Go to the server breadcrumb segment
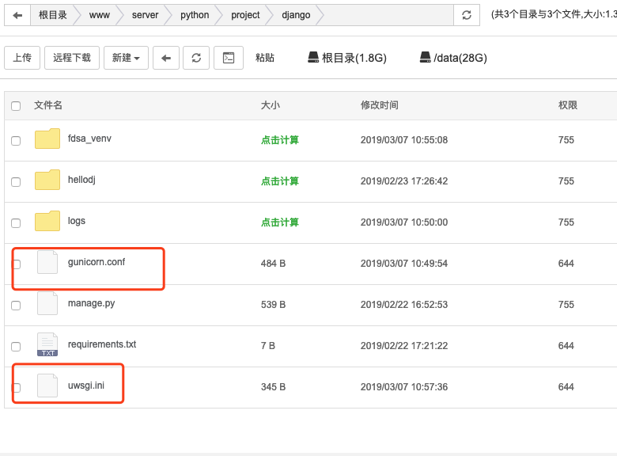The height and width of the screenshot is (456, 617). pyautogui.click(x=145, y=15)
